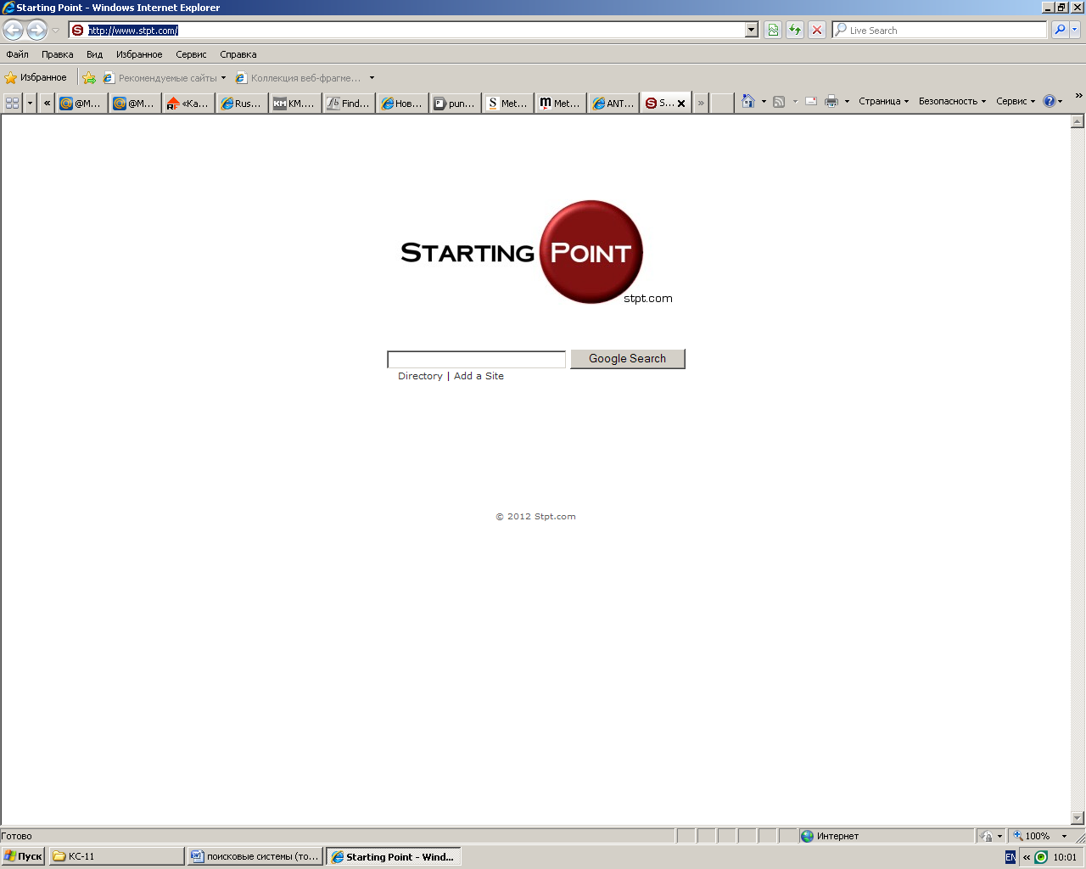The image size is (1086, 869).
Task: Click the EN language indicator
Action: coord(1010,857)
